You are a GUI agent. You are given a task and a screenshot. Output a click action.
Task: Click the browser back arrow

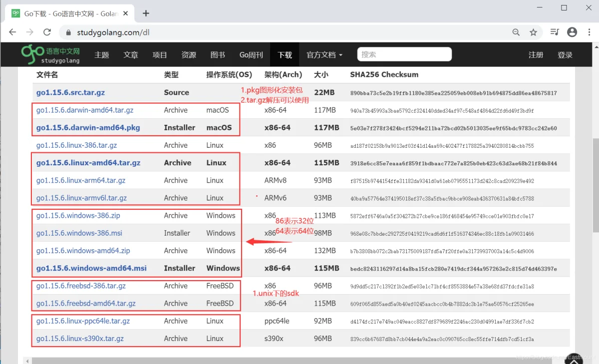(x=12, y=32)
